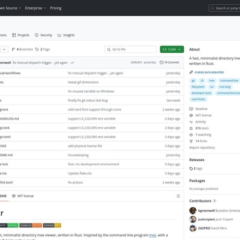Select the 'git' topic tag
240x240 pixels.
pos(193,81)
